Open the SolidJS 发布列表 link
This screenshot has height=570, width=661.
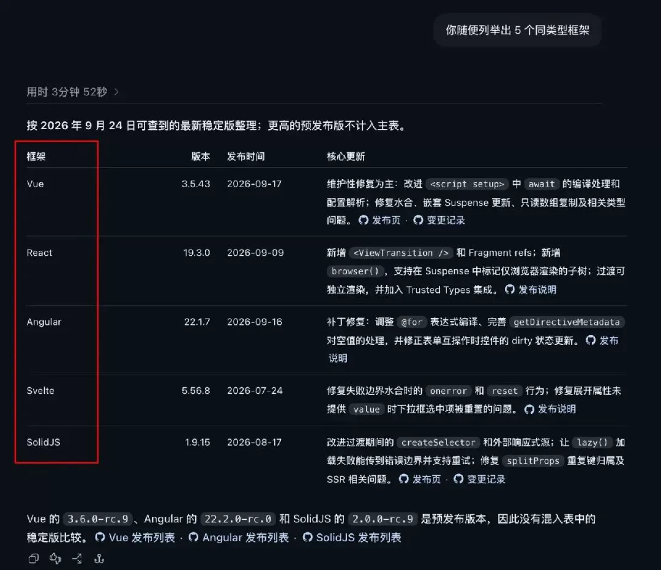point(352,538)
